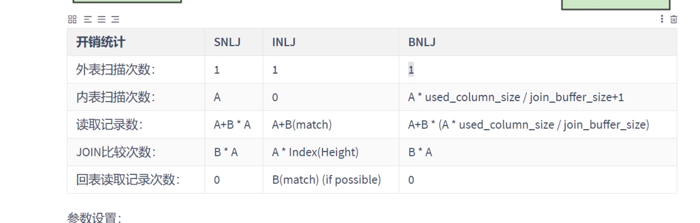Screen dimensions: 700x223
Task: Click the highlighted 1 in BNLJ column
Action: tap(411, 70)
